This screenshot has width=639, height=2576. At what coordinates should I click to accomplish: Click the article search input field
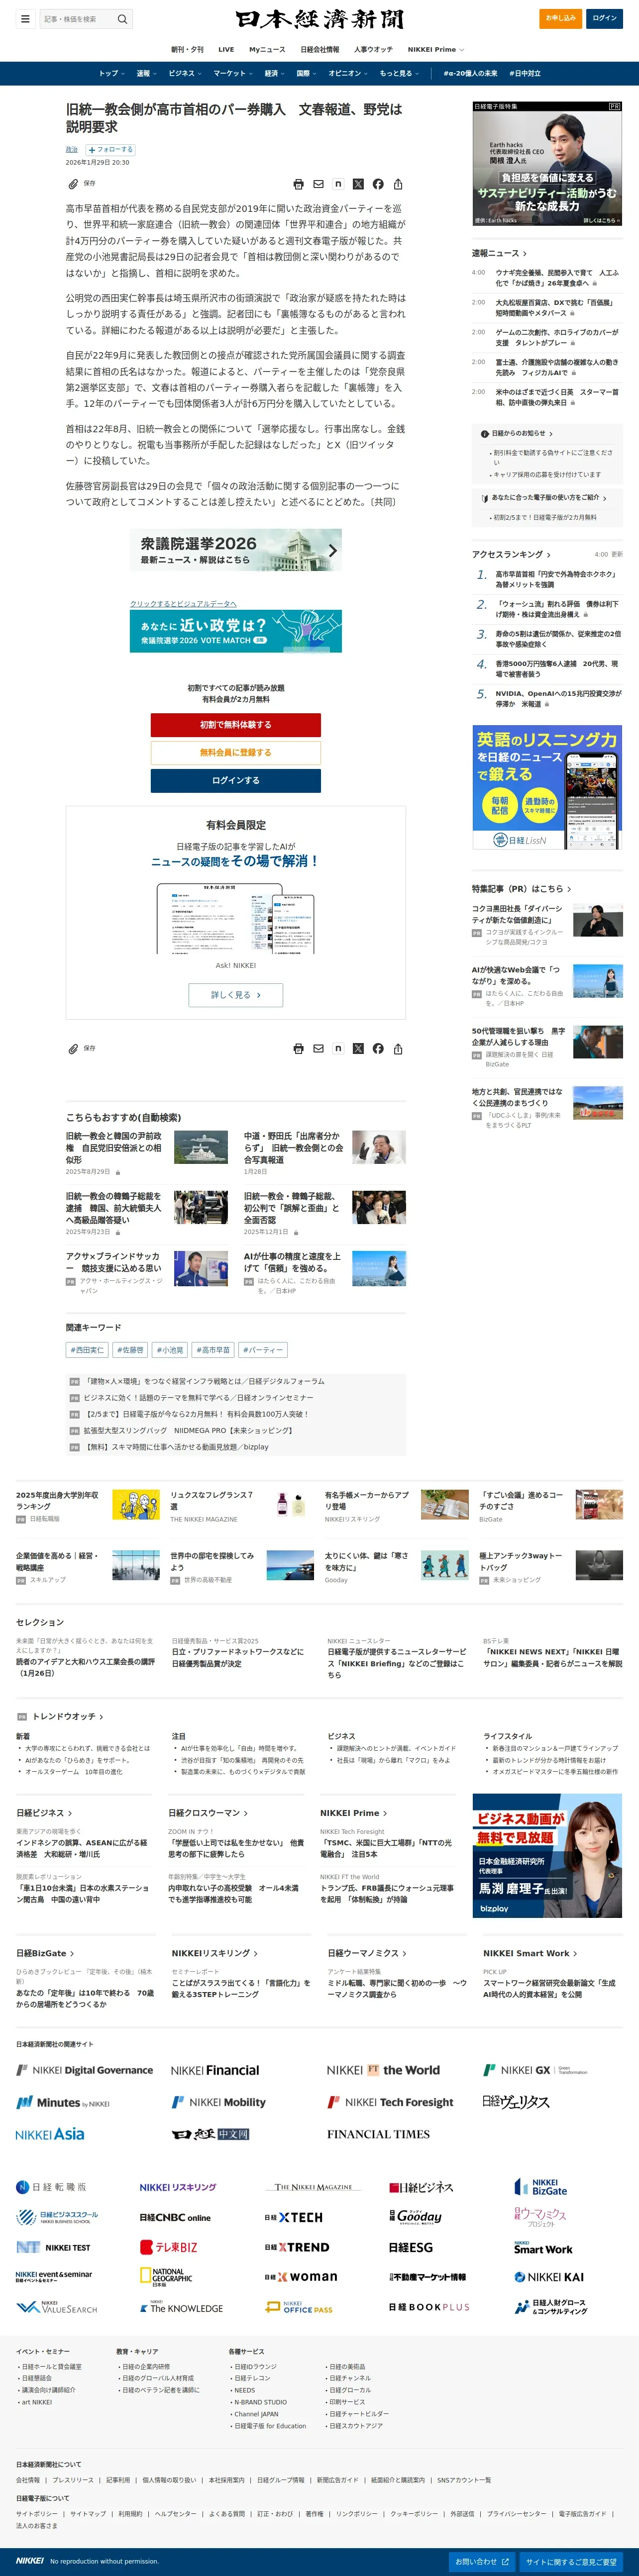coord(80,19)
